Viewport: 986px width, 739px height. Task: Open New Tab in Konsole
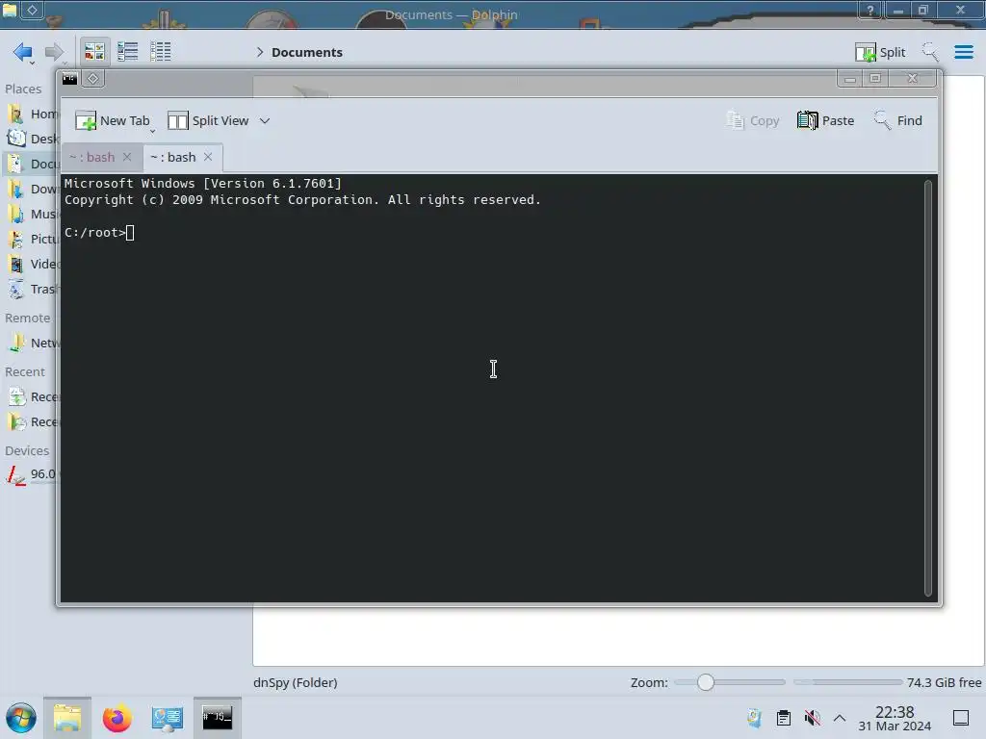coord(112,120)
